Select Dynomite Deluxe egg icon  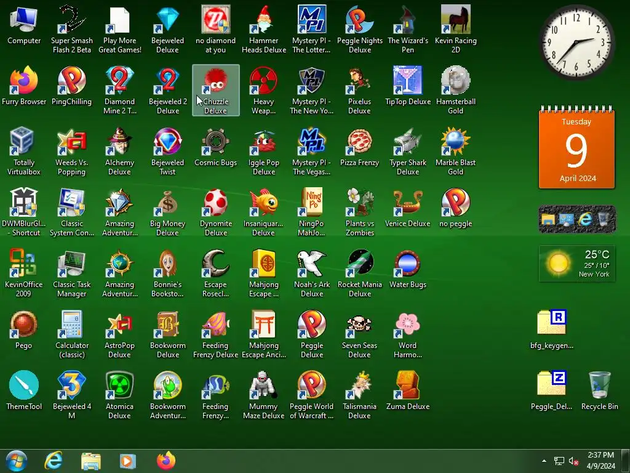point(216,212)
